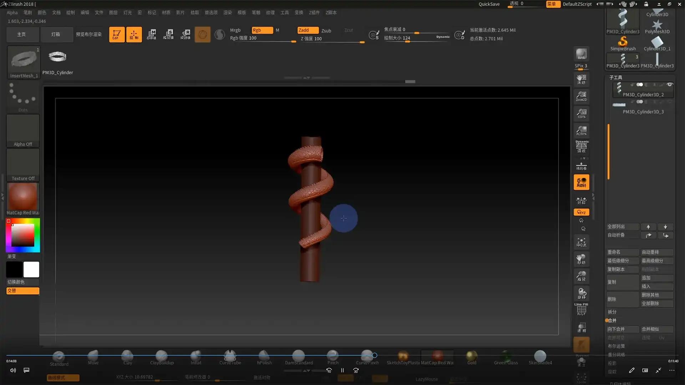Open the Alpha menu
Viewport: 685px width, 385px height.
pos(12,12)
